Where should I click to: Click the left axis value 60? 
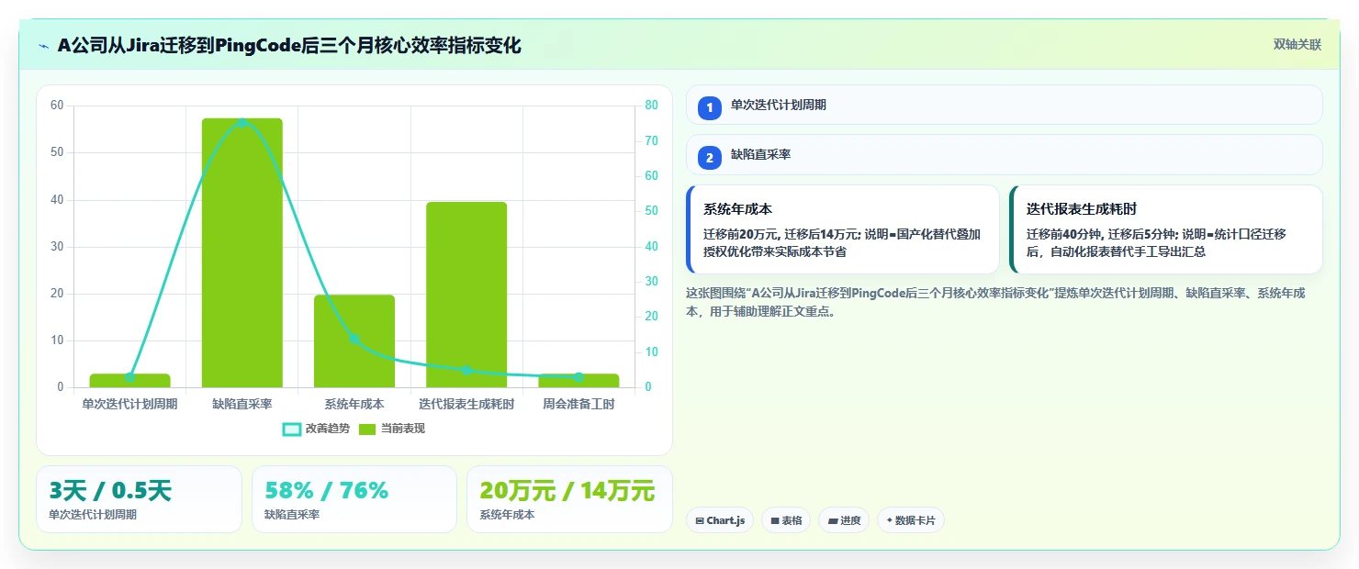[57, 106]
